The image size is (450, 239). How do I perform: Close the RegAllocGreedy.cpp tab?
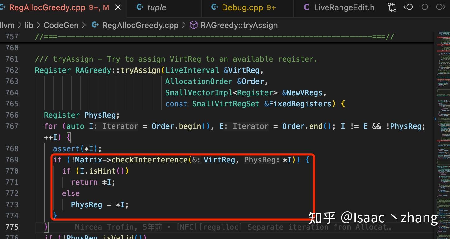click(x=117, y=7)
